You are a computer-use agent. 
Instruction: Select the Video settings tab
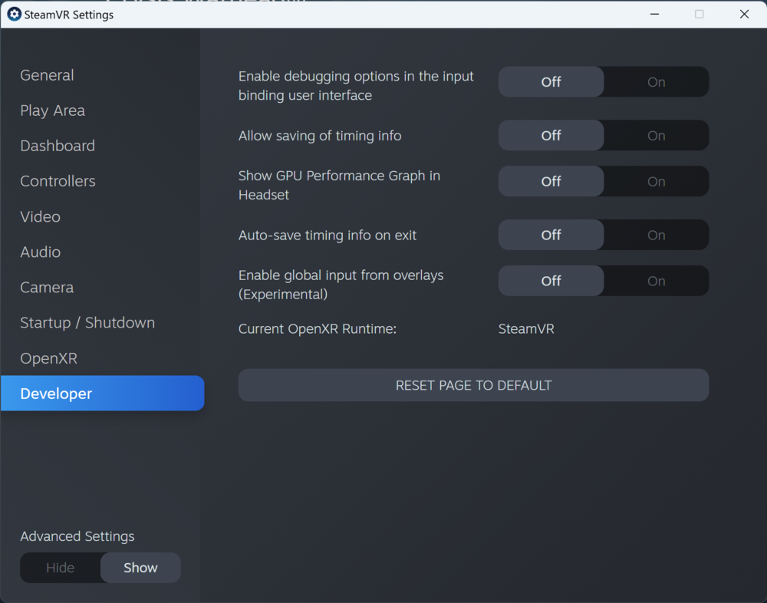pyautogui.click(x=40, y=216)
